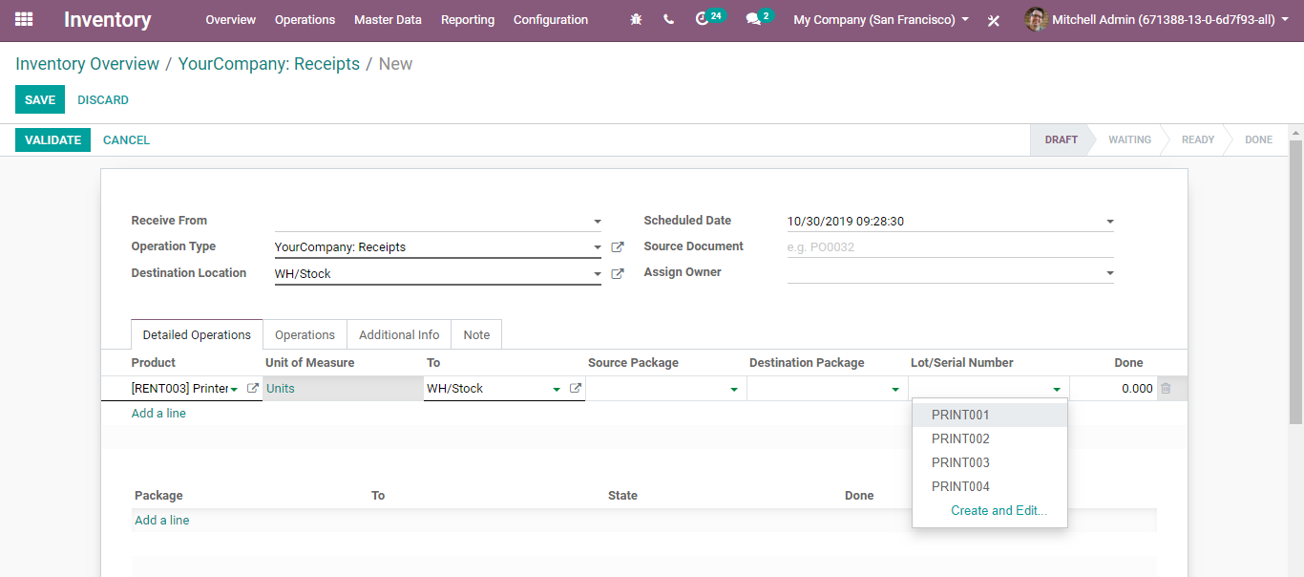Select lot PRINT004 from the list
The width and height of the screenshot is (1304, 577).
tap(990, 487)
